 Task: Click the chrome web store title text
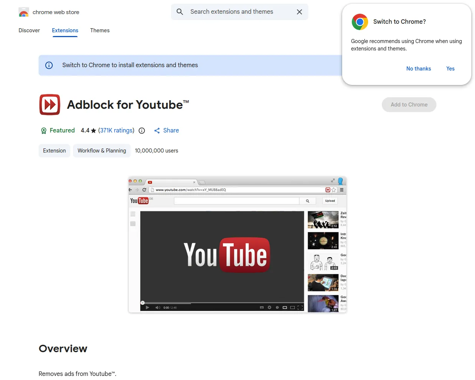(56, 12)
